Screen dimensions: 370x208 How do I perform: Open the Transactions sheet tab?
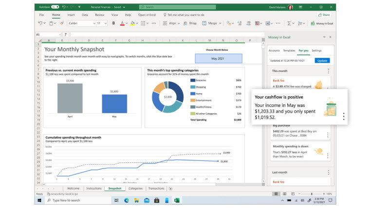[156, 189]
